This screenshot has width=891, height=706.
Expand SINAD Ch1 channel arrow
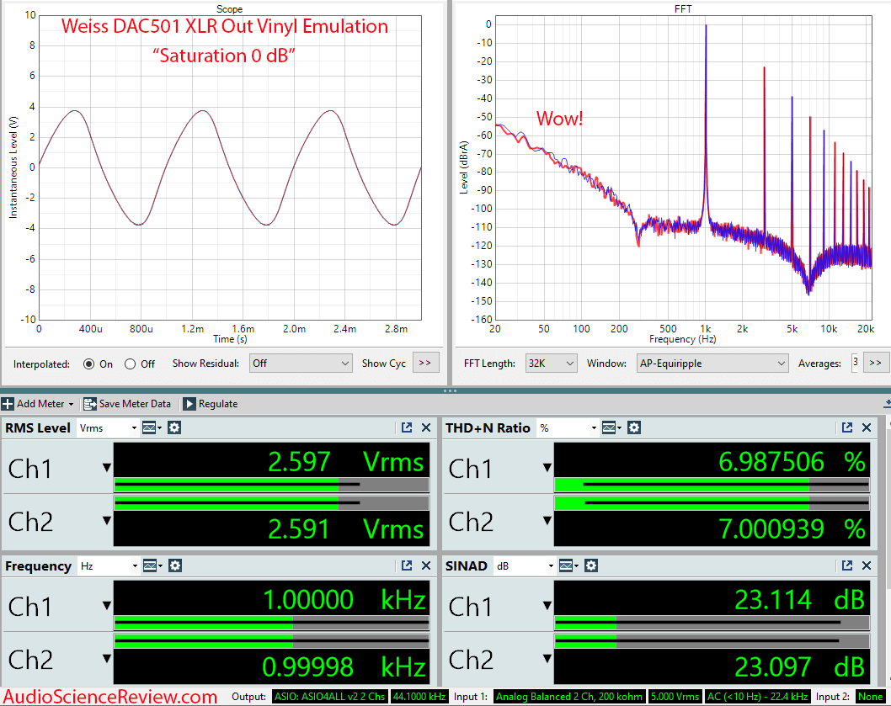pos(547,606)
